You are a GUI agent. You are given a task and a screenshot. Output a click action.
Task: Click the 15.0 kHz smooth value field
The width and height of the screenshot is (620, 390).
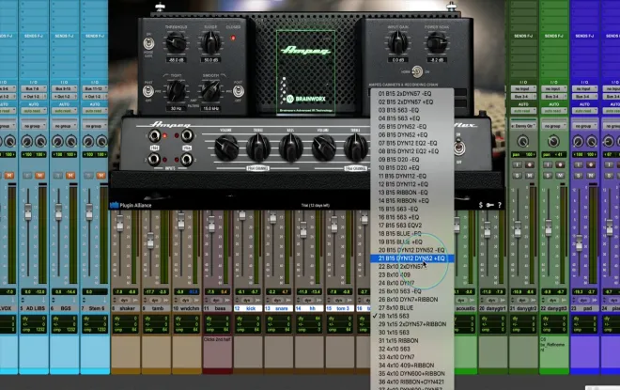pyautogui.click(x=210, y=108)
